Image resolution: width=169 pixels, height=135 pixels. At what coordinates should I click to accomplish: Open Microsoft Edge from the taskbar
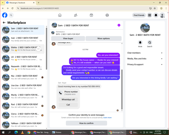coord(16,132)
